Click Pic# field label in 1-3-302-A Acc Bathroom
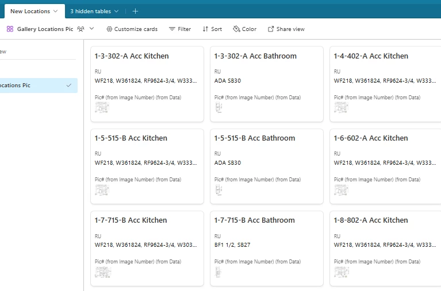Viewport: 441px width, 291px height. [x=258, y=98]
